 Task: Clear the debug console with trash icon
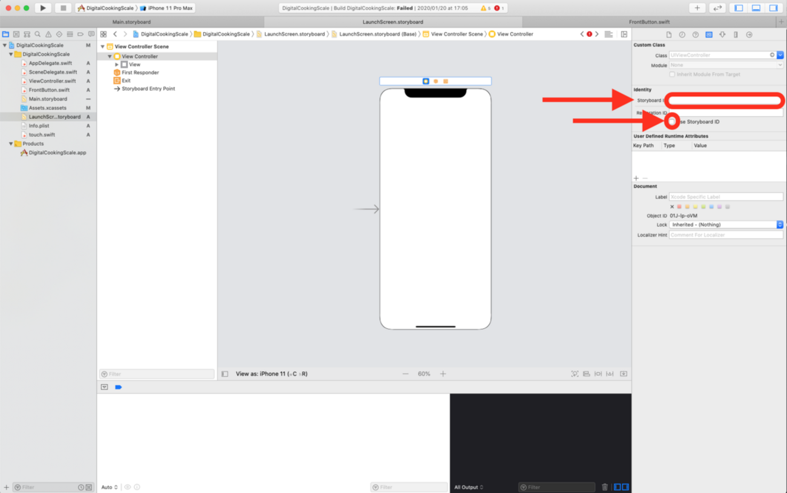604,487
